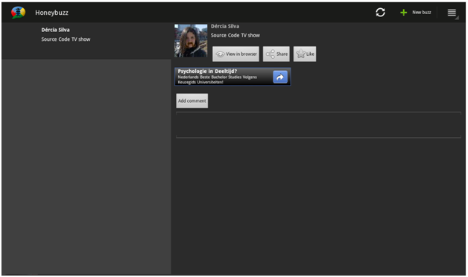This screenshot has height=277, width=468.
Task: Click 'Source Code TV show' detail text
Action: click(x=235, y=35)
